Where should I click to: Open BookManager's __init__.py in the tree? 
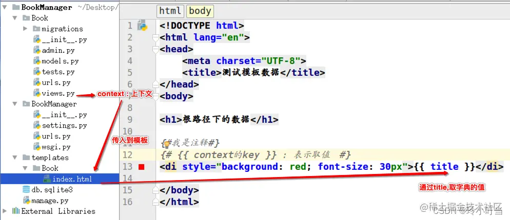tap(64, 115)
